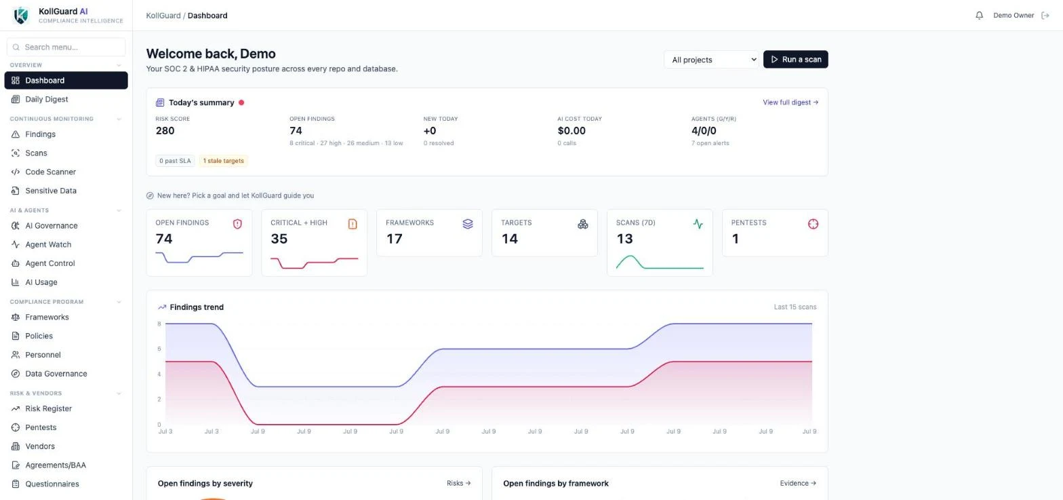Image resolution: width=1063 pixels, height=500 pixels.
Task: Click the boxes icon on Targets card
Action: tap(583, 224)
